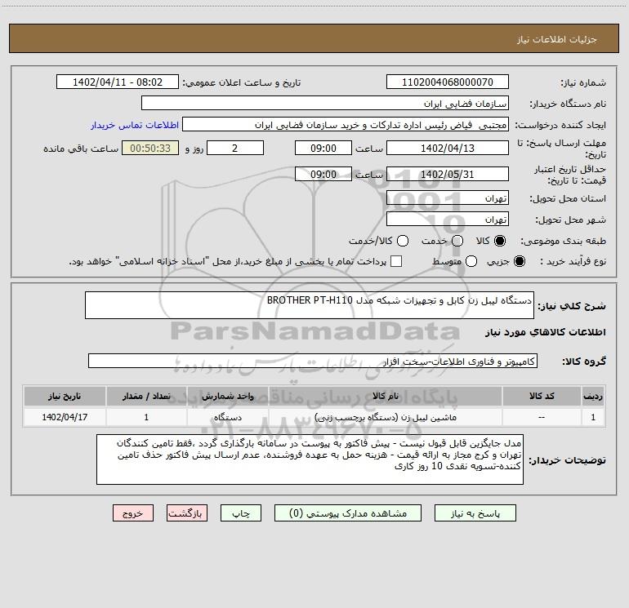Viewport: 629px width, 608px height.
Task: Click the announcement date field 1402/04/11 - 08:02
Action: click(x=118, y=82)
